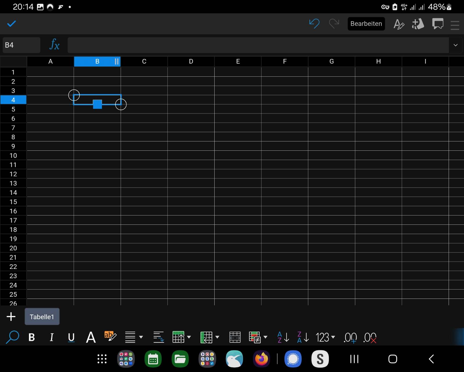Screen dimensions: 464x372
Task: Toggle bold formatting
Action: [x=32, y=337]
